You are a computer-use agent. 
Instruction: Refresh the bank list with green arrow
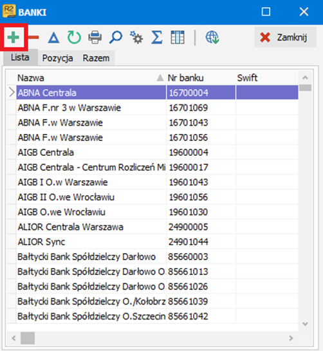click(x=74, y=37)
